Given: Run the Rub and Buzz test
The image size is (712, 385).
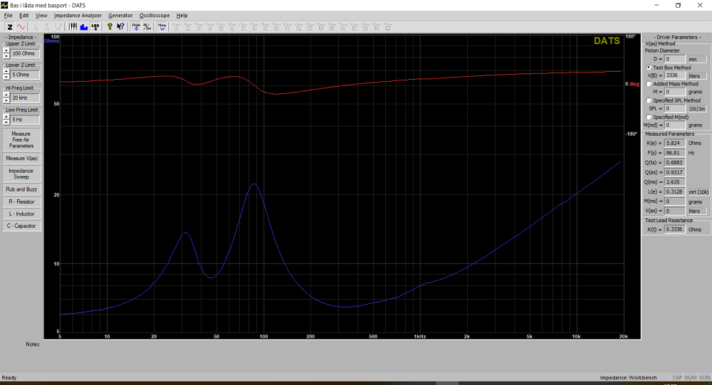Looking at the screenshot, I should pos(21,189).
